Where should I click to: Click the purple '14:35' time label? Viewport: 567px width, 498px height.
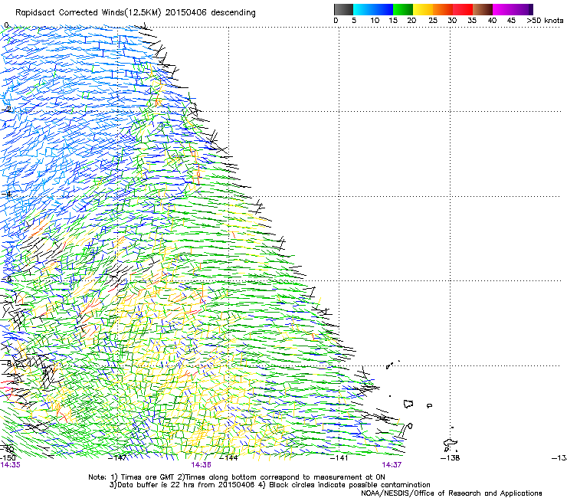point(11,465)
